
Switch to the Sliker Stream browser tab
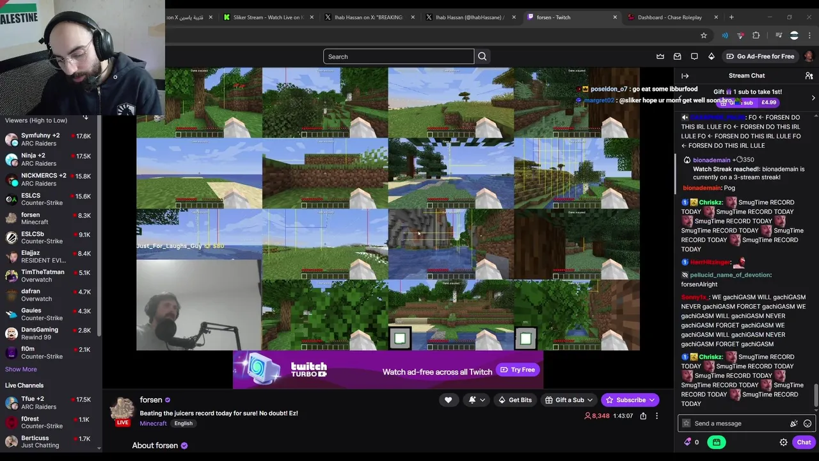point(269,17)
